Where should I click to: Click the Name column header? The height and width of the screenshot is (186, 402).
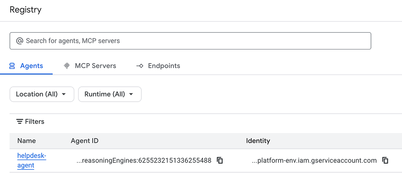(x=27, y=140)
